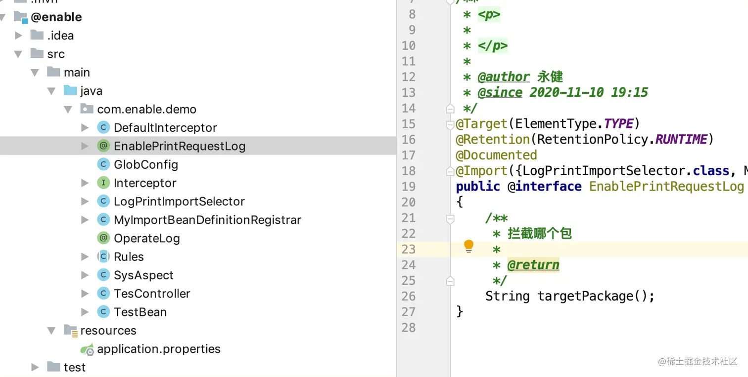The height and width of the screenshot is (377, 748).
Task: Click the class icon beside GlobConfig
Action: 103,164
